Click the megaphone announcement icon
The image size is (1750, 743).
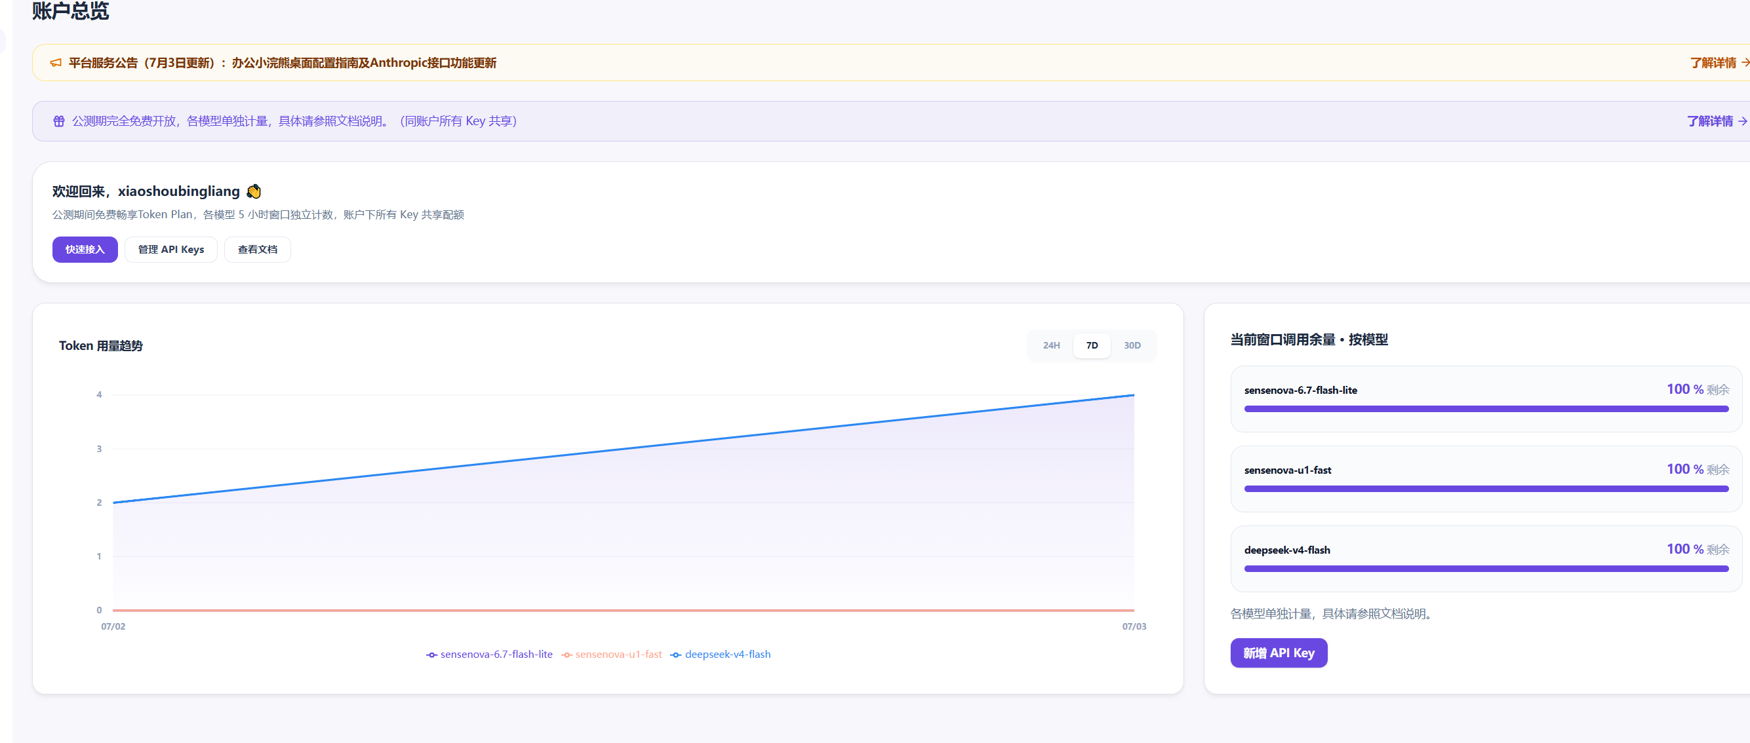click(x=56, y=62)
